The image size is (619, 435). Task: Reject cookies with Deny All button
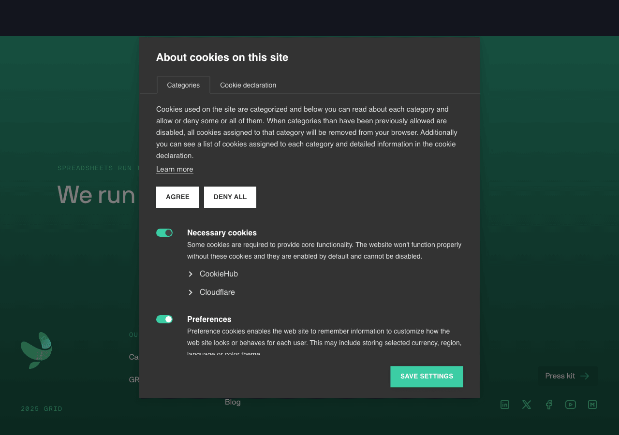coord(230,197)
